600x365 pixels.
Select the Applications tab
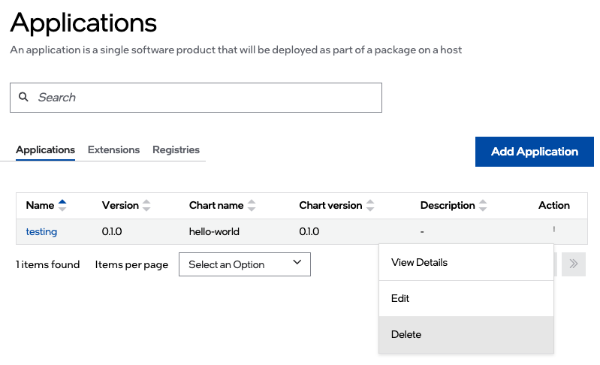(45, 149)
